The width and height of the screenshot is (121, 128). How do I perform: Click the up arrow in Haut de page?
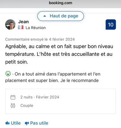[x=45, y=16]
